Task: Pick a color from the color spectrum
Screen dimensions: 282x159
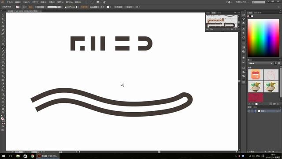Action: (x=263, y=38)
